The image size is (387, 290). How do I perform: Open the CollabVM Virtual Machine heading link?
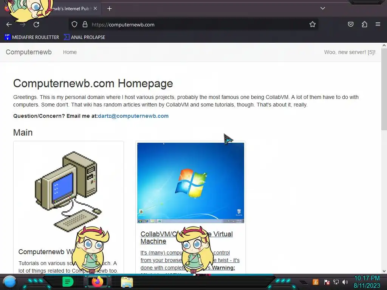click(187, 238)
